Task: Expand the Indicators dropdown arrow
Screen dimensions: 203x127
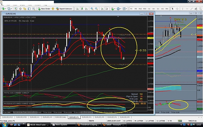Action: pos(115,9)
